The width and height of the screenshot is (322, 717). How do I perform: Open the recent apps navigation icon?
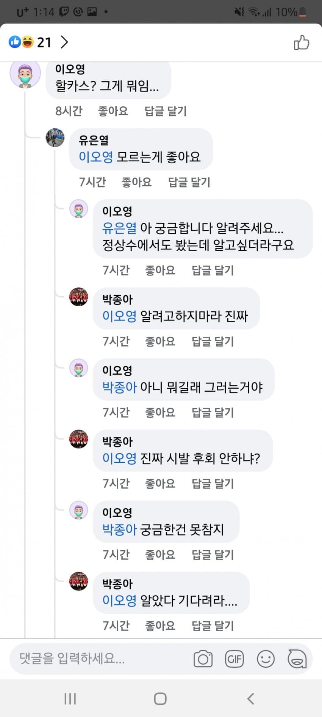(x=70, y=698)
